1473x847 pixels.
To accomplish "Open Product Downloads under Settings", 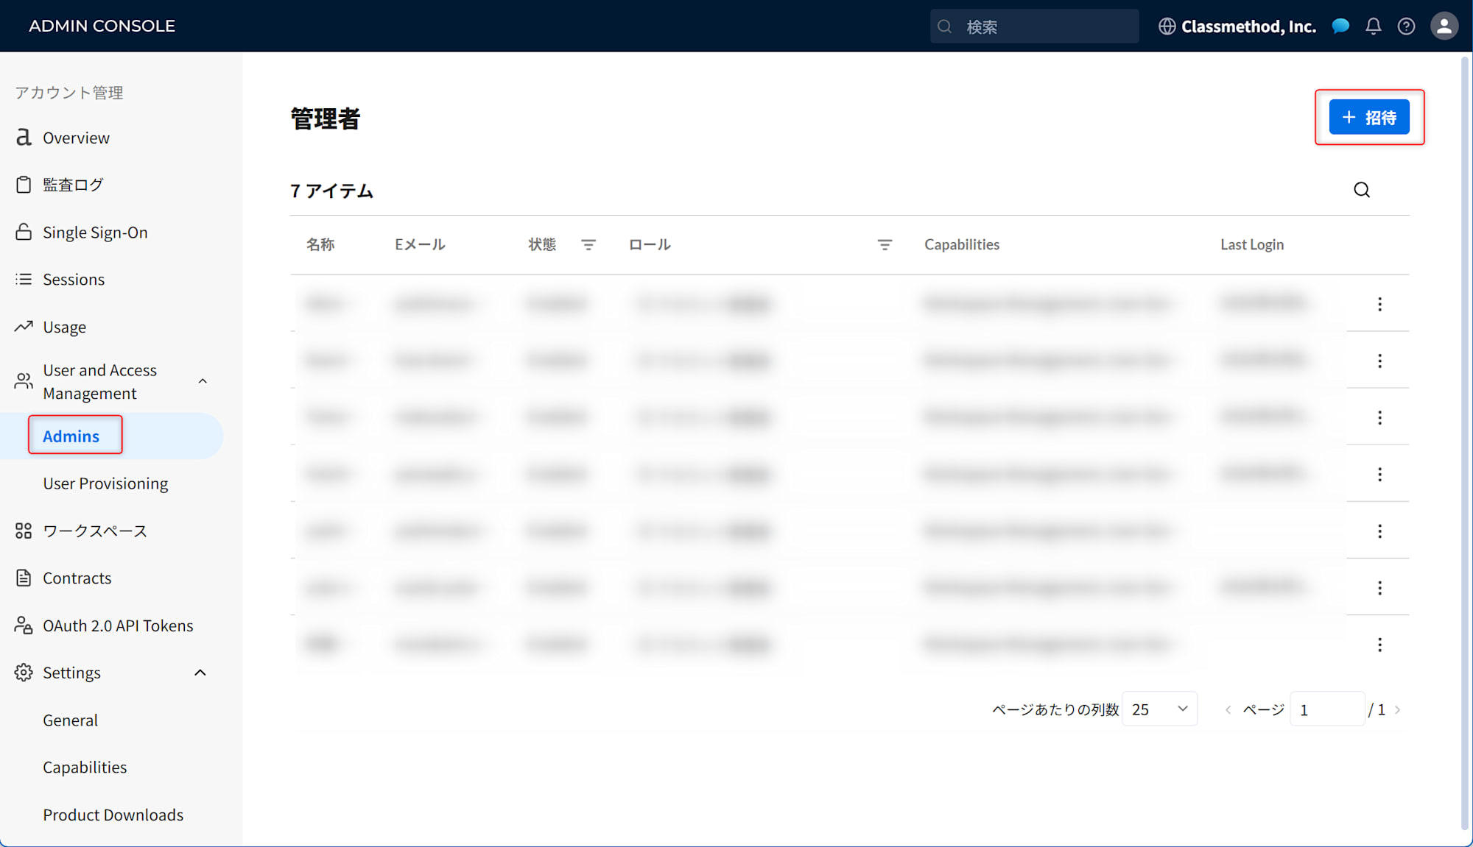I will click(x=113, y=815).
